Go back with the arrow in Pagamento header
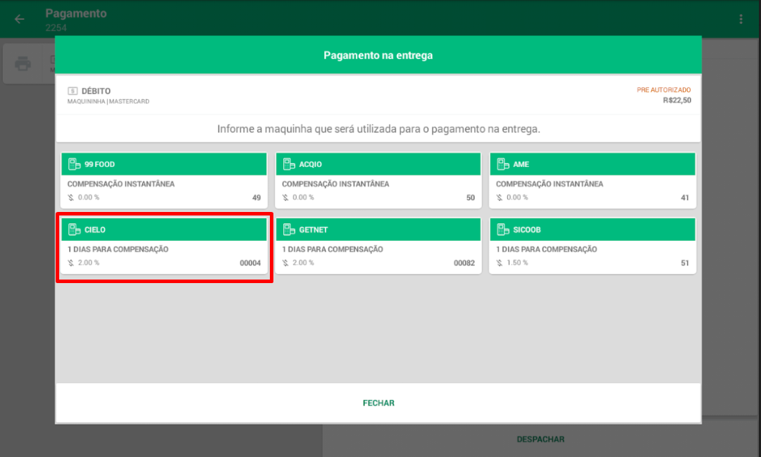Viewport: 761px width, 457px height. coord(20,19)
